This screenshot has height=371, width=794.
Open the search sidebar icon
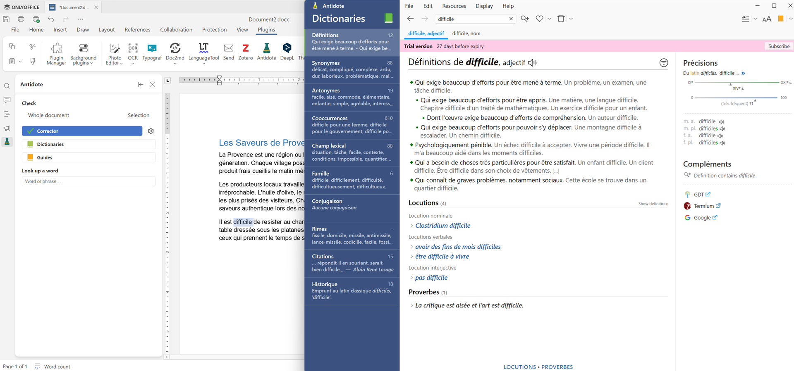[x=7, y=86]
